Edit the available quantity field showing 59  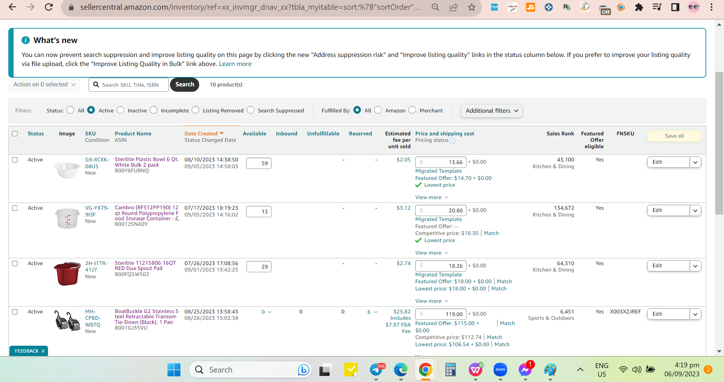coord(259,163)
